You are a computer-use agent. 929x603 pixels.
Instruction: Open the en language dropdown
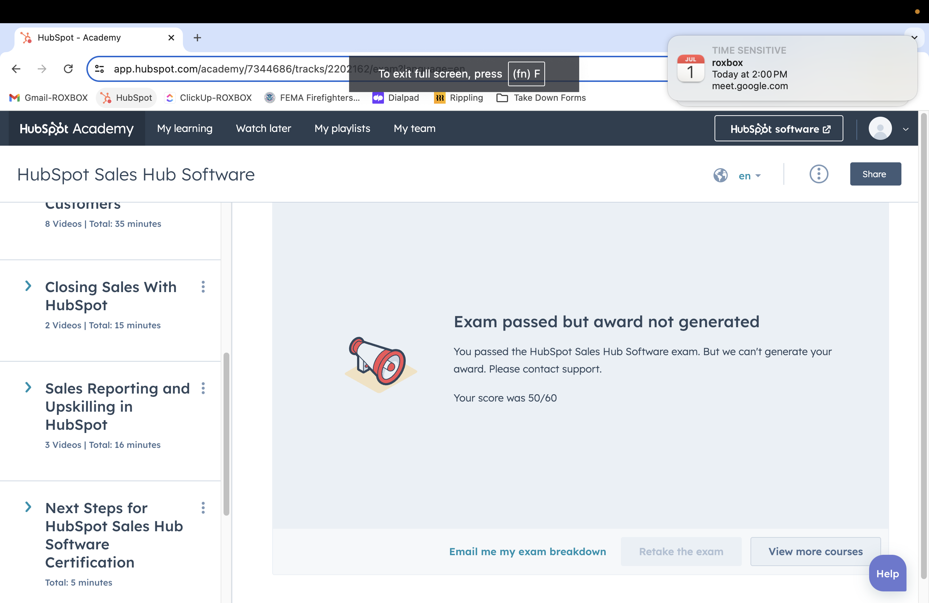click(748, 175)
